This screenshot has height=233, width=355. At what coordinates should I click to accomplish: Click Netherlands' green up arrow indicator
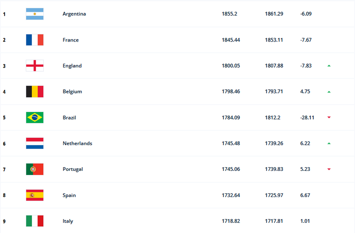point(329,143)
